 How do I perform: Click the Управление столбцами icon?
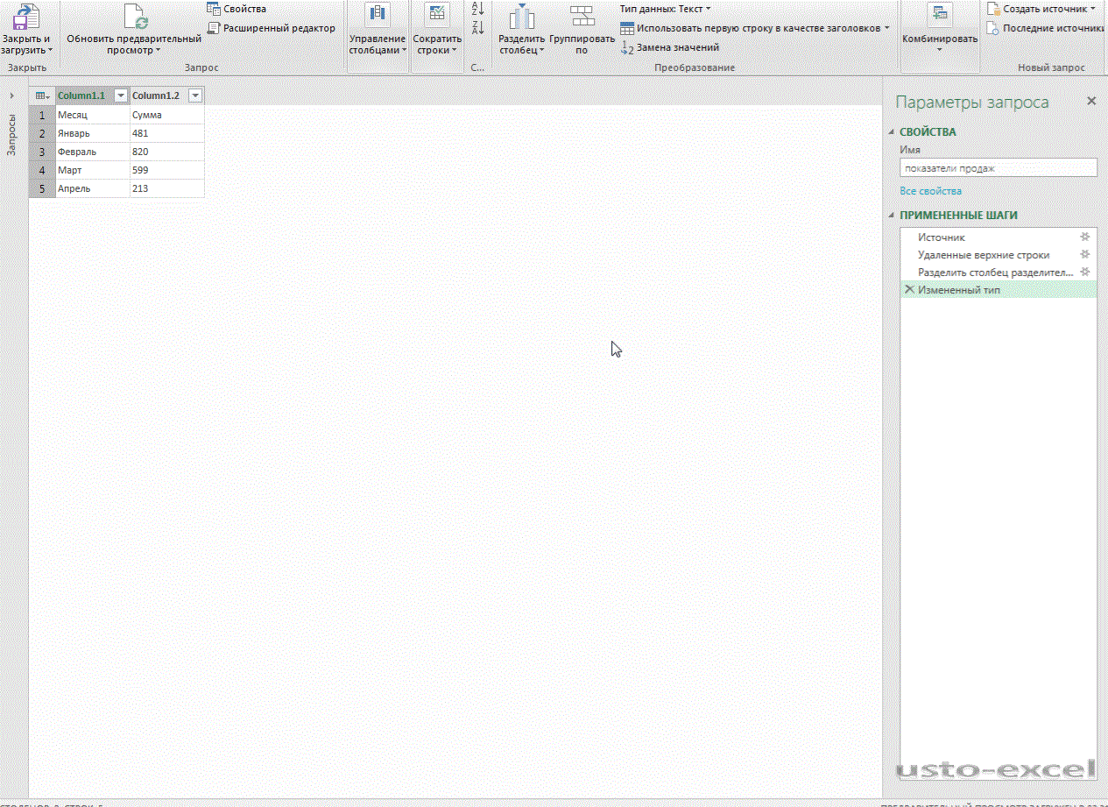pyautogui.click(x=378, y=14)
